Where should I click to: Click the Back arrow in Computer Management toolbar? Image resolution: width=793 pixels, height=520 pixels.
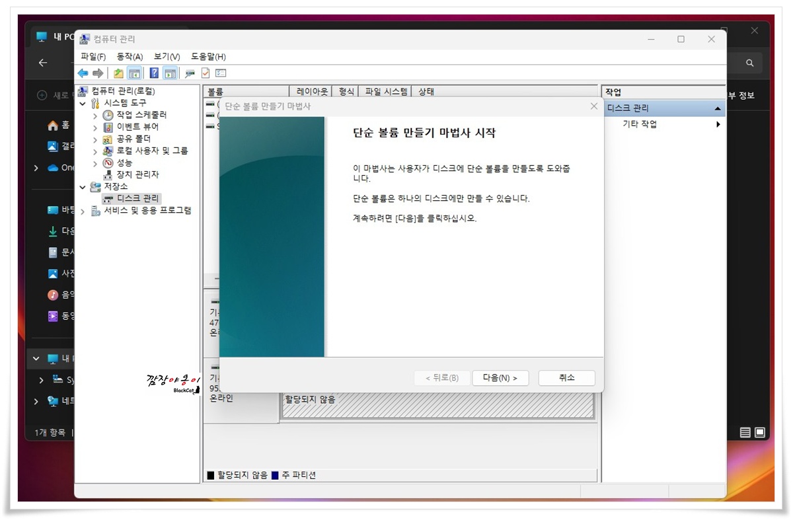pyautogui.click(x=83, y=73)
